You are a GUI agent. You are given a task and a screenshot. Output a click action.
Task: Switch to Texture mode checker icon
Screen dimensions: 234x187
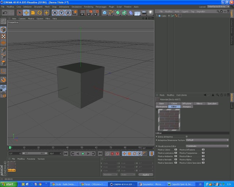pos(3,36)
